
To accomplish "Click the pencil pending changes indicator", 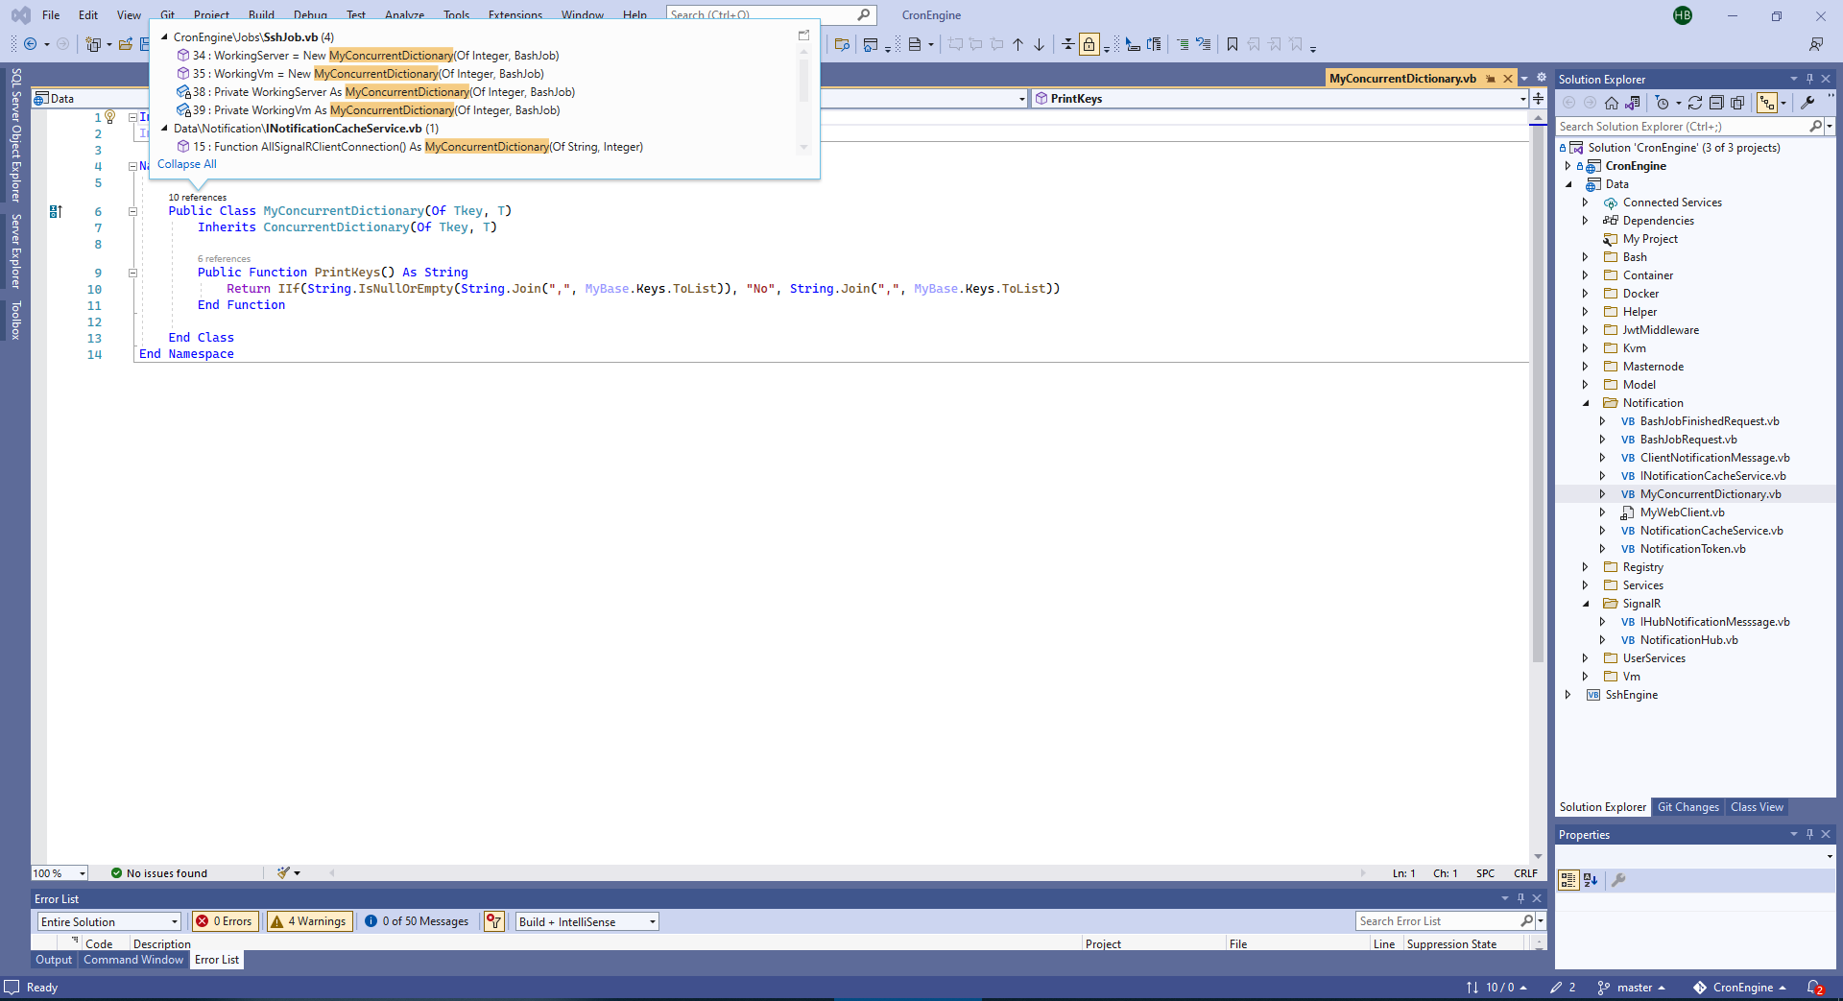I will [x=1563, y=988].
